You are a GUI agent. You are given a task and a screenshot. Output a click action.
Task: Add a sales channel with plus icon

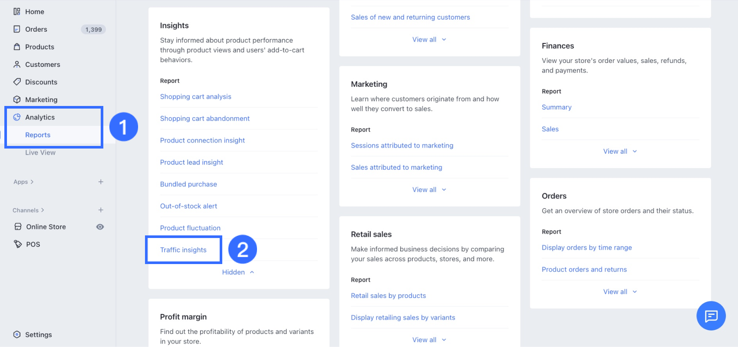pyautogui.click(x=101, y=210)
